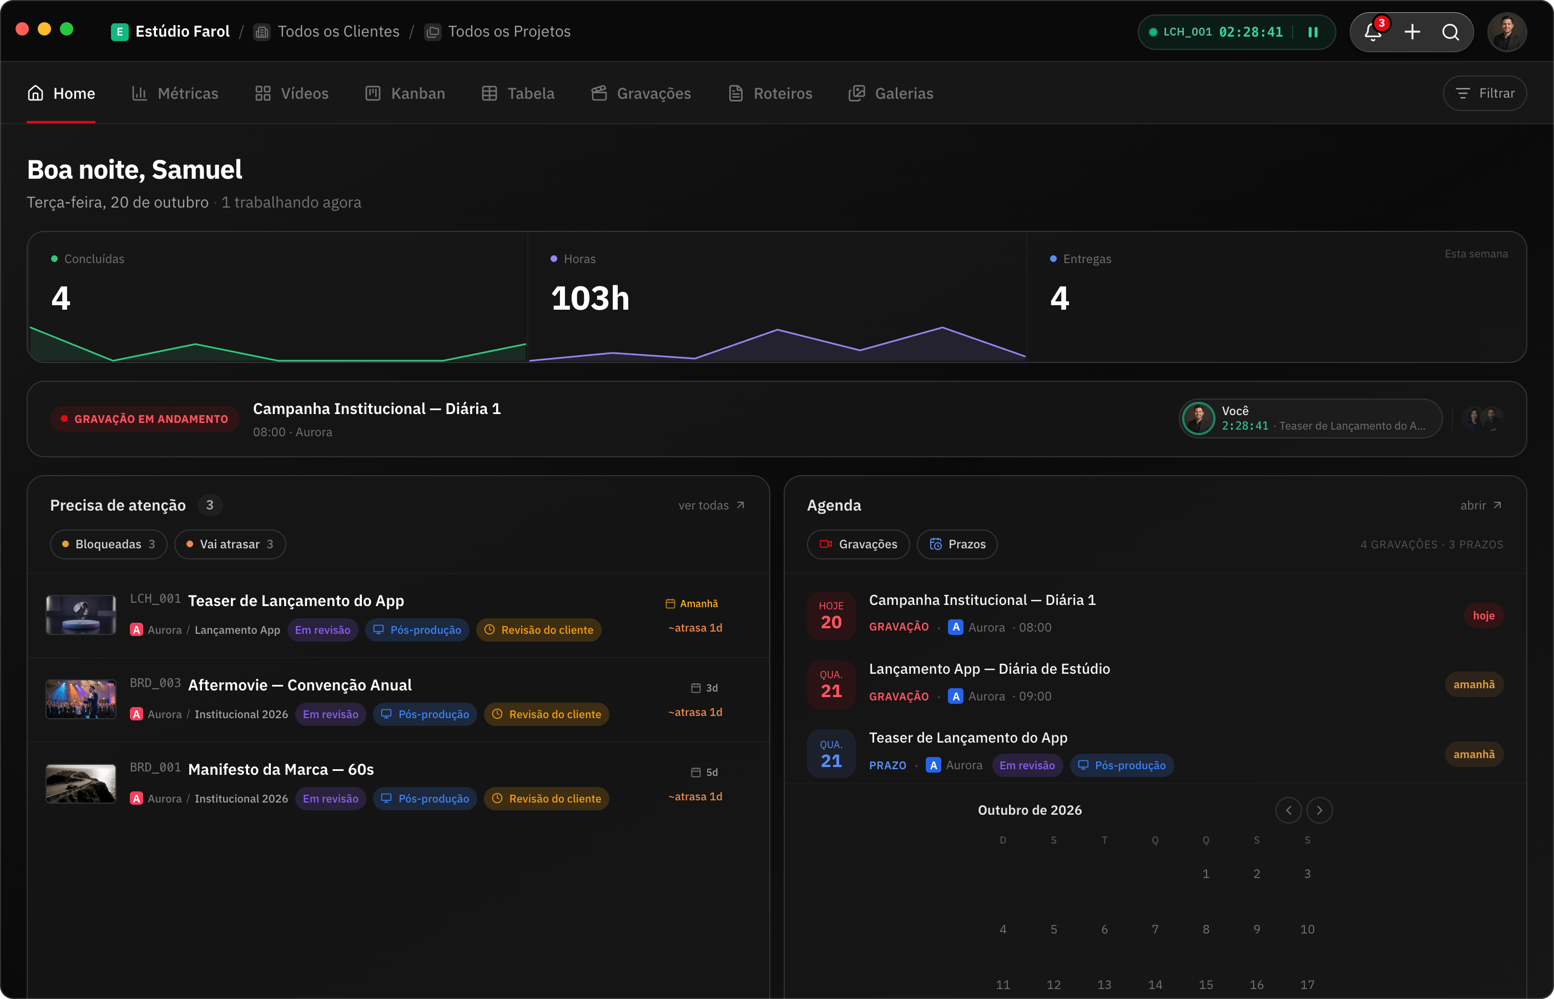Click Pós-produção tag on the Aftermovie row
The height and width of the screenshot is (999, 1554).
[425, 714]
